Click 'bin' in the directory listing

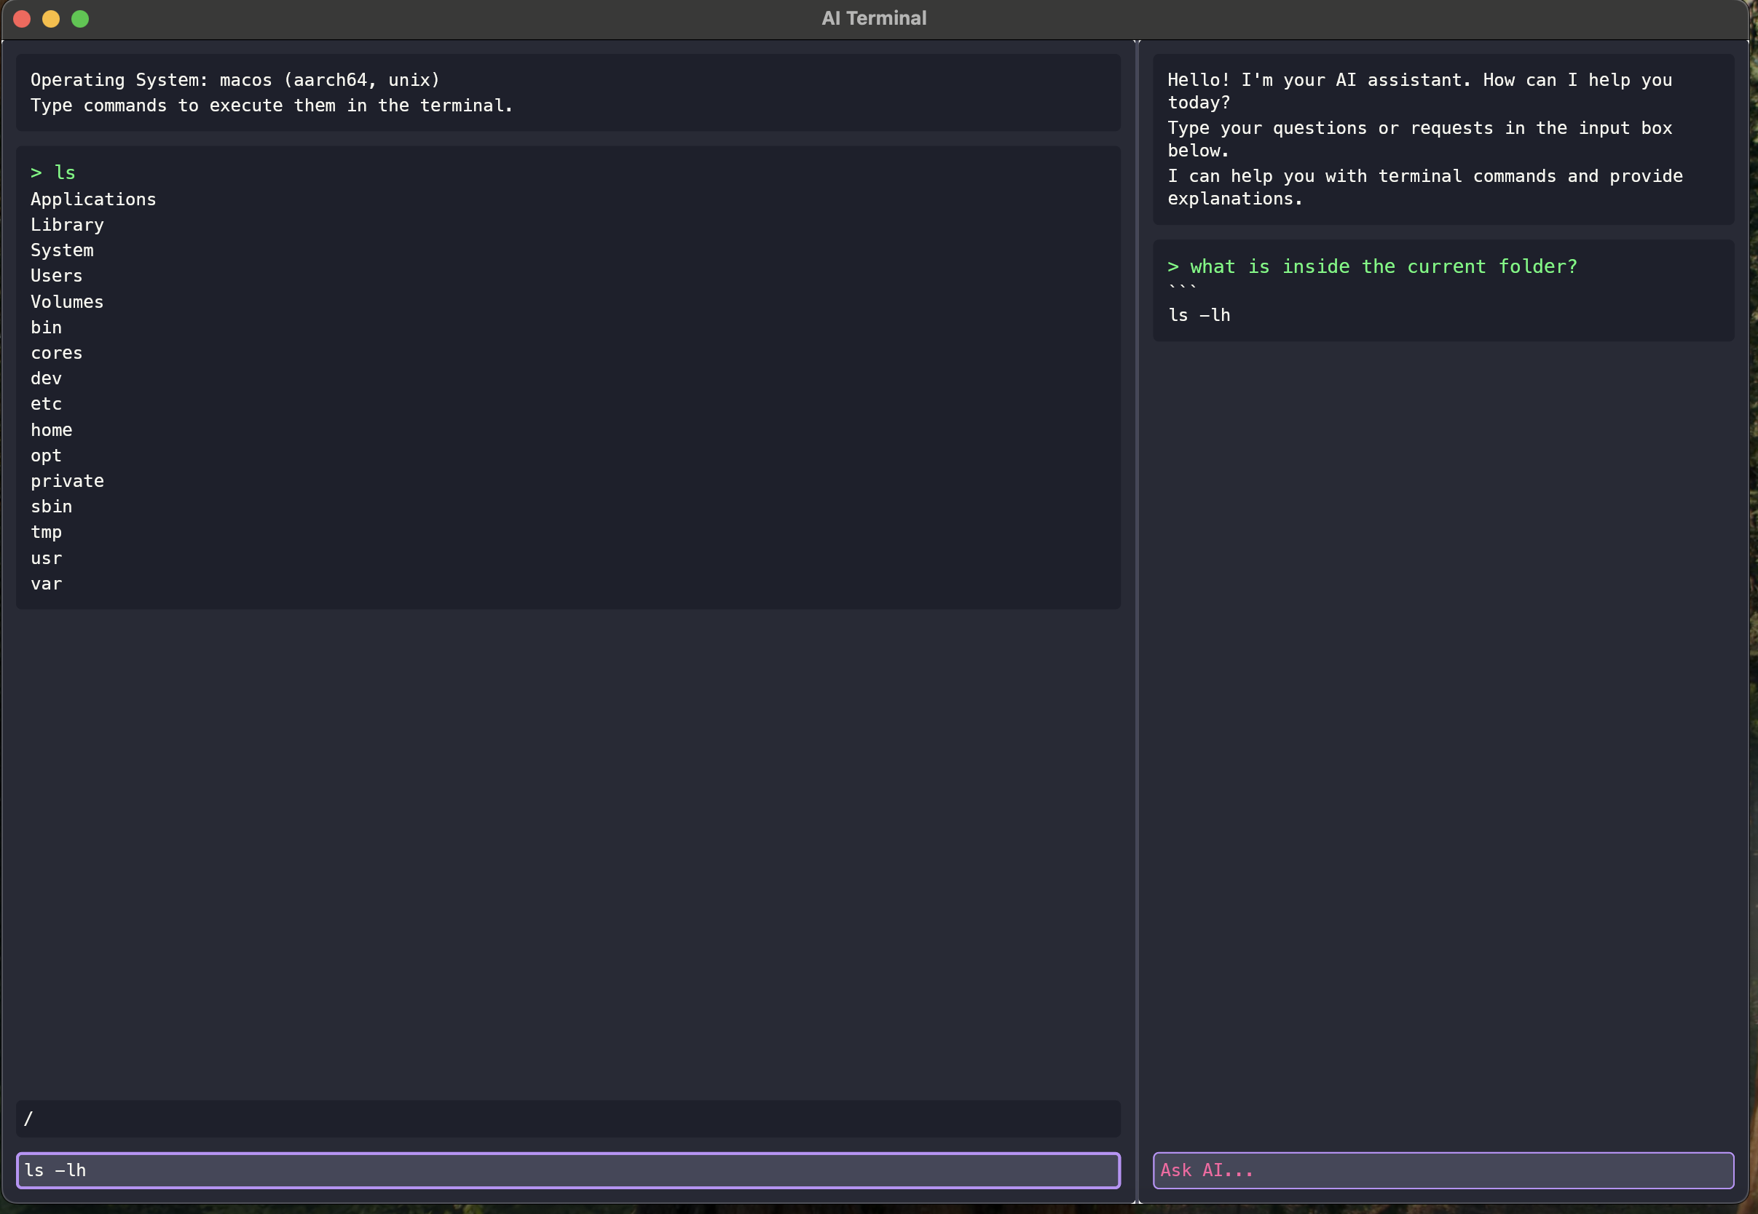tap(46, 327)
